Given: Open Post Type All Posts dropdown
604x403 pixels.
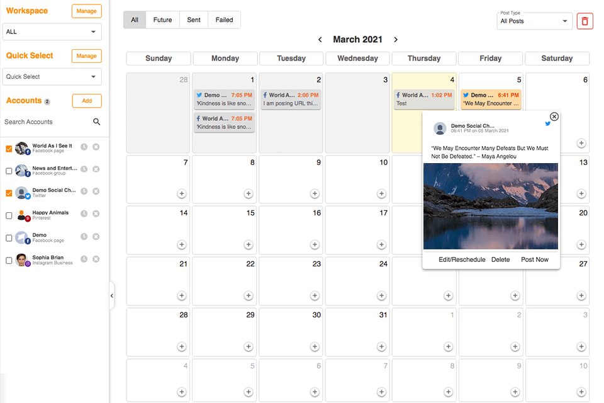Looking at the screenshot, I should [x=534, y=21].
